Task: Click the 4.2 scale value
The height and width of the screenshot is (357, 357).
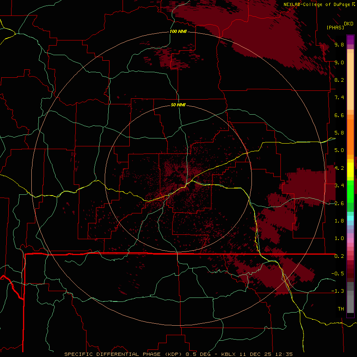Action: coord(339,168)
